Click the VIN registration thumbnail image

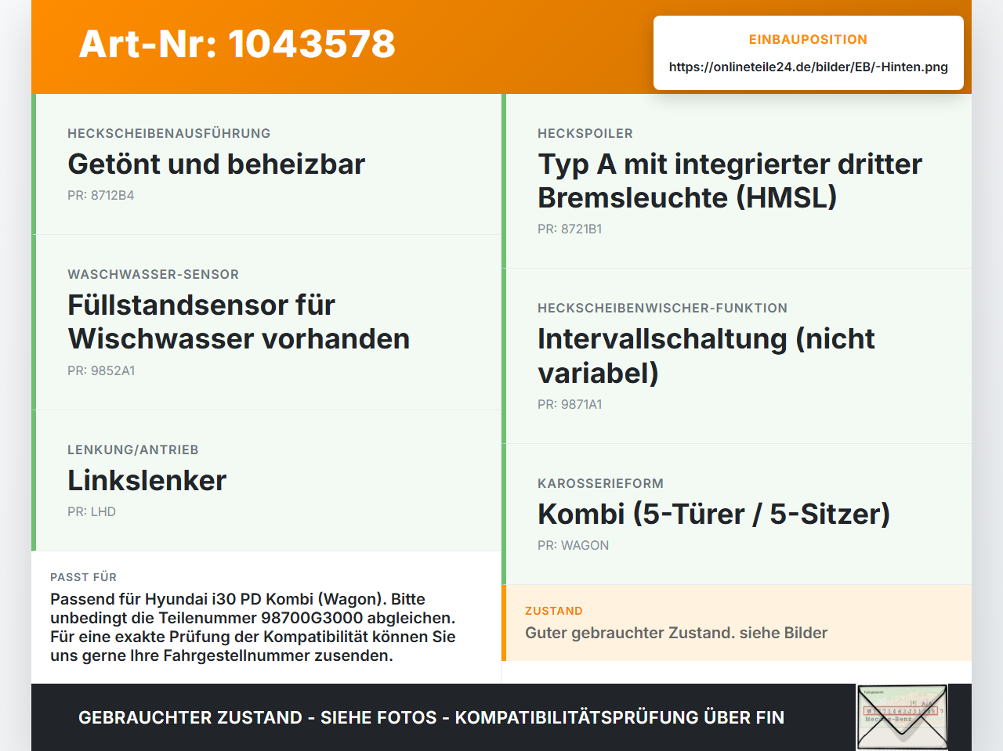pos(902,717)
